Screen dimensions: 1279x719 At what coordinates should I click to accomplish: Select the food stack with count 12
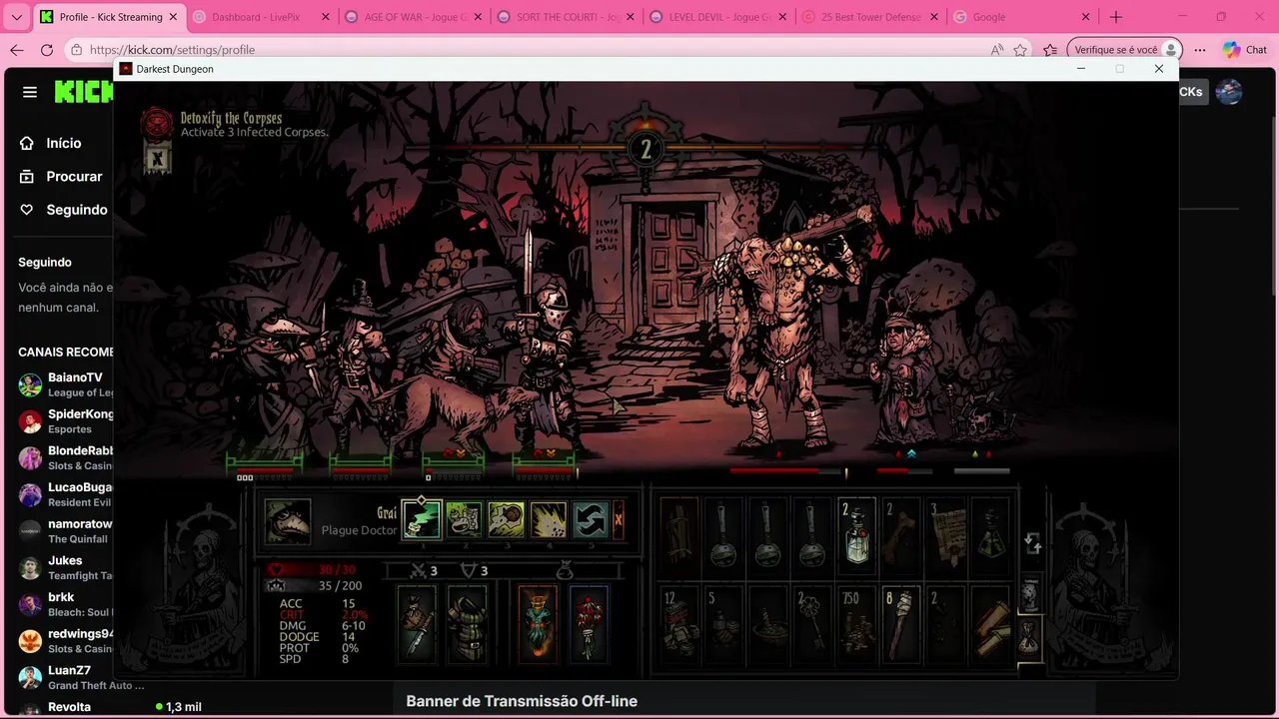pos(680,623)
